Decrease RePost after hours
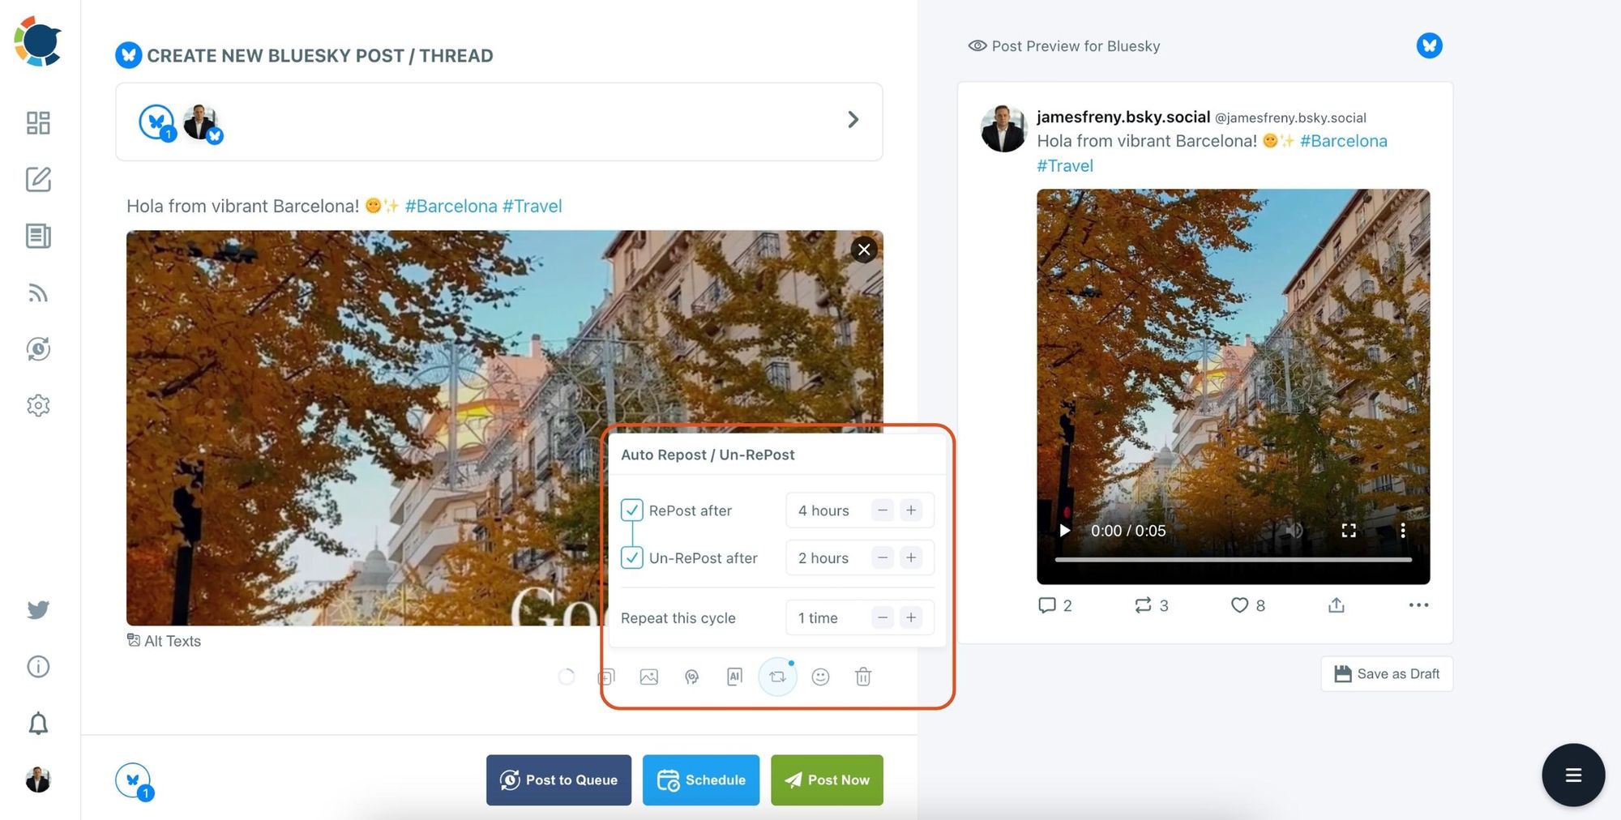The height and width of the screenshot is (820, 1621). click(883, 510)
